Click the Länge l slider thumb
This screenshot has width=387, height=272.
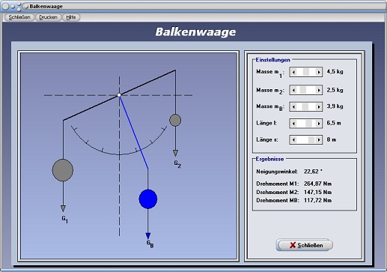coord(308,124)
